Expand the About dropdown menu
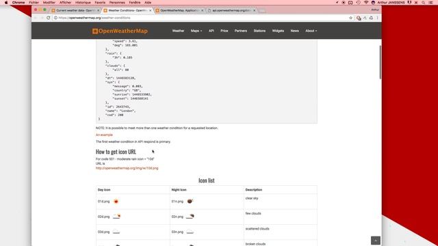The image size is (438, 246). [311, 31]
